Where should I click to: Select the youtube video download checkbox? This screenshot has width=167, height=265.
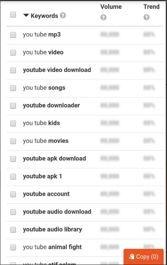[13, 70]
